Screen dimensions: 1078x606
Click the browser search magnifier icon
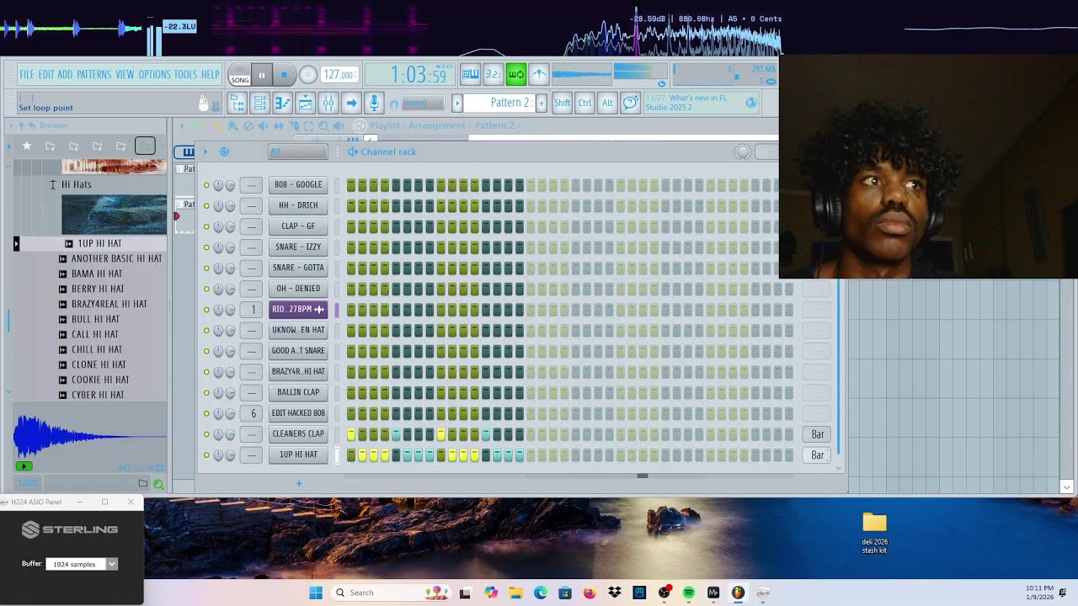coord(158,484)
